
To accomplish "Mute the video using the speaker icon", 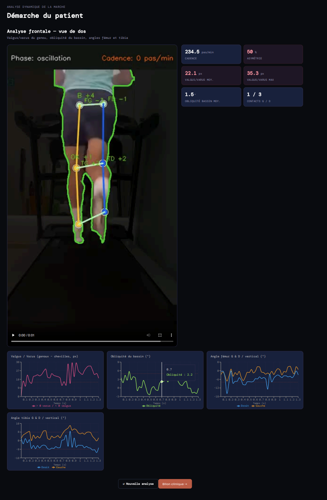I will point(149,335).
